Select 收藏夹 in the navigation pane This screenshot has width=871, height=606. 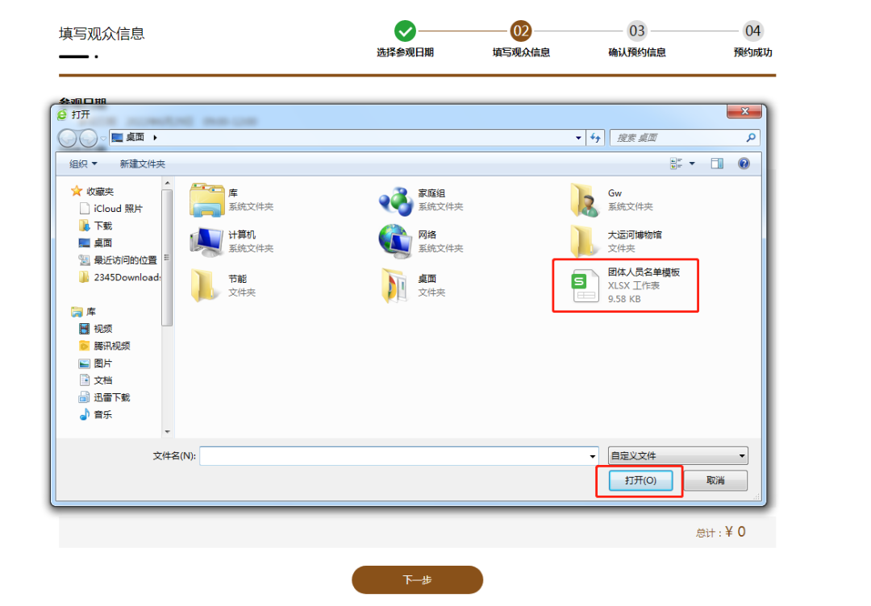click(93, 192)
